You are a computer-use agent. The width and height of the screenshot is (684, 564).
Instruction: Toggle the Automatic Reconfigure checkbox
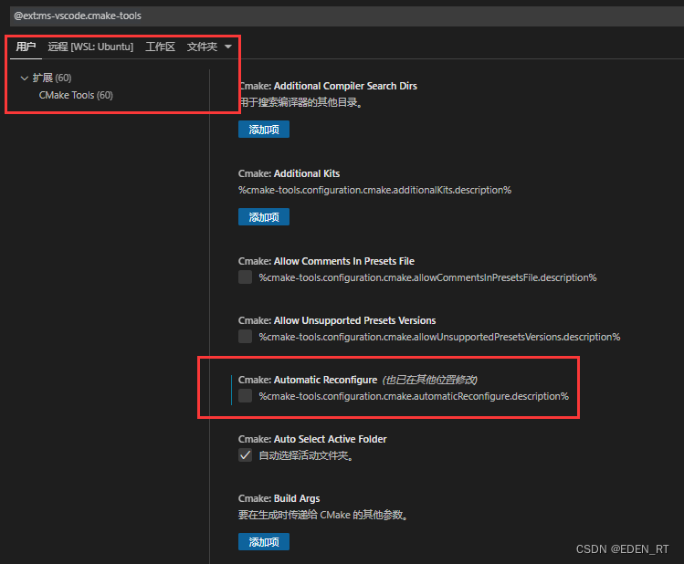(245, 396)
